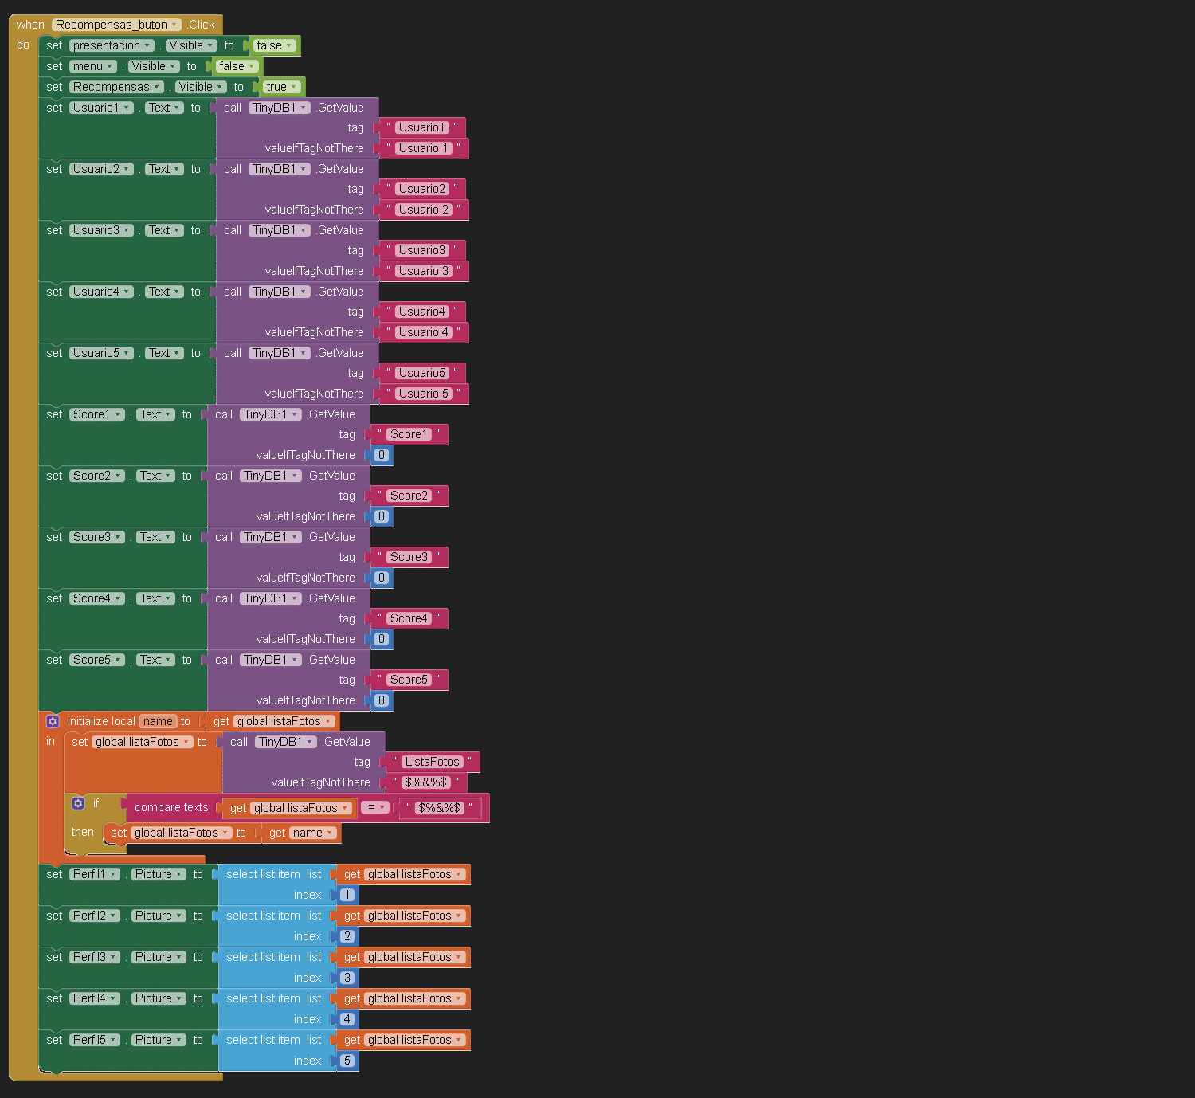This screenshot has height=1098, width=1195.
Task: Click gear icon on initialize local block
Action: tap(53, 721)
